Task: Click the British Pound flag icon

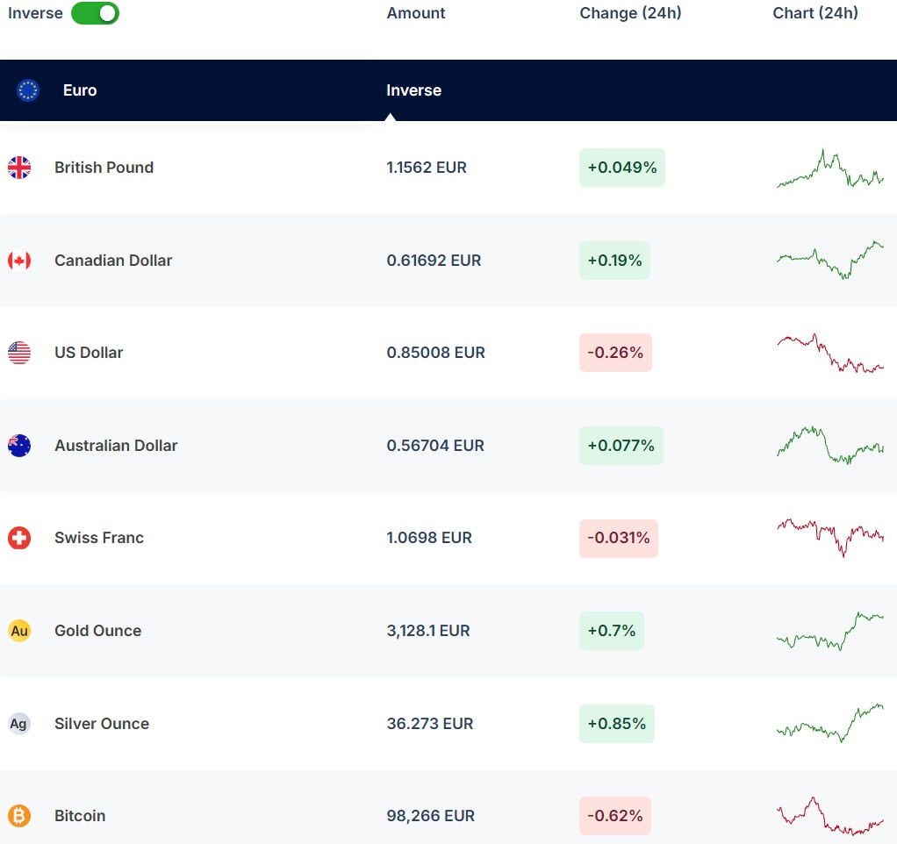Action: tap(19, 168)
